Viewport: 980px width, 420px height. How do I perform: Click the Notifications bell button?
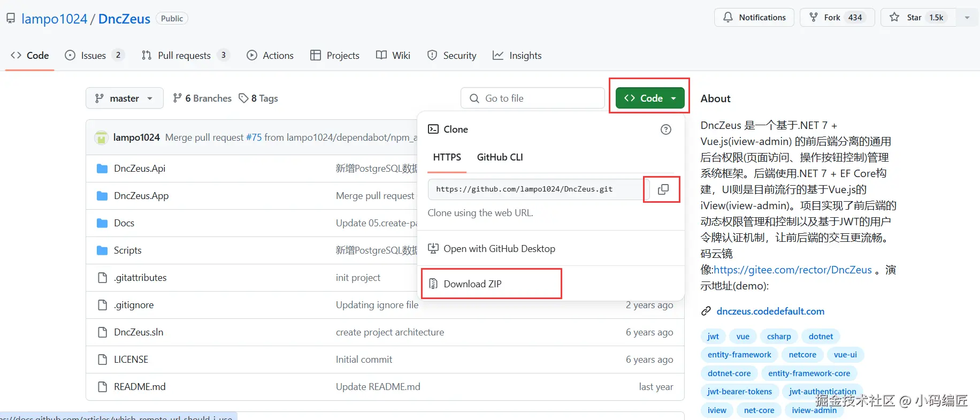tap(754, 18)
